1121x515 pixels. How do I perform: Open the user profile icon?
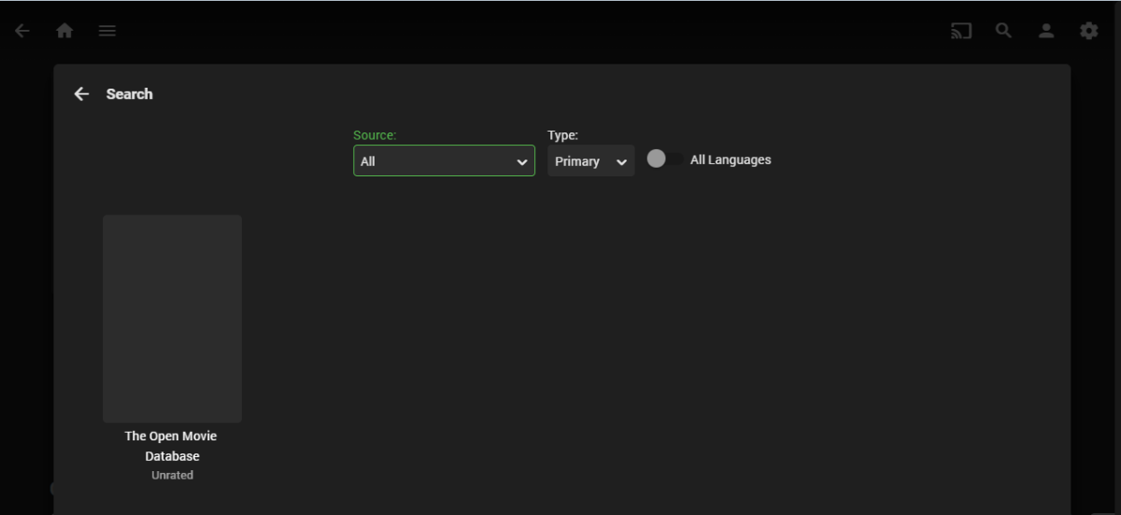(x=1046, y=31)
